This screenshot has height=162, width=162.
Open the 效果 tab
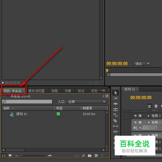[x=68, y=91]
